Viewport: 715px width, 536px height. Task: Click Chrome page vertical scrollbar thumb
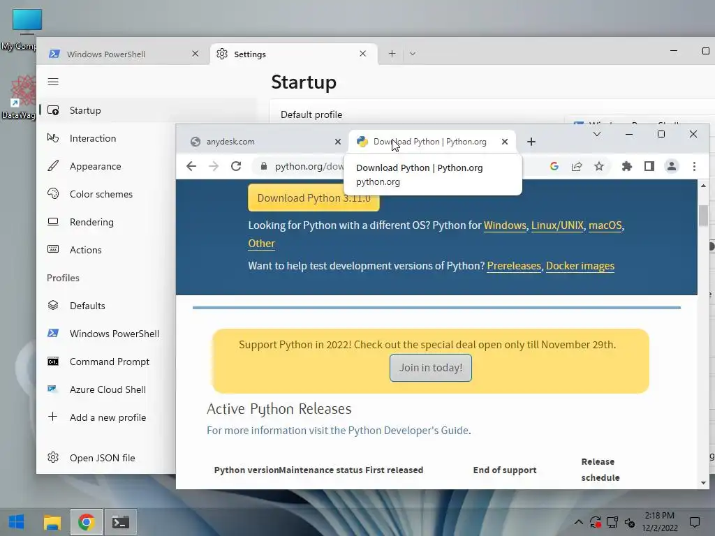(x=703, y=215)
